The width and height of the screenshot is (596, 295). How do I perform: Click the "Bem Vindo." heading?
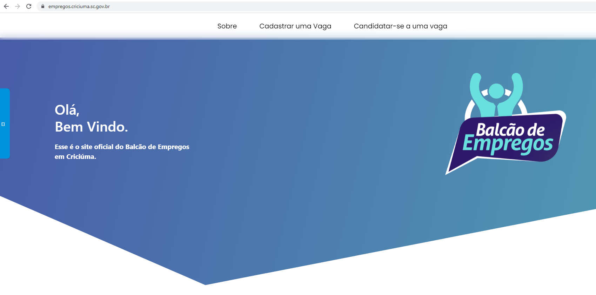(91, 127)
